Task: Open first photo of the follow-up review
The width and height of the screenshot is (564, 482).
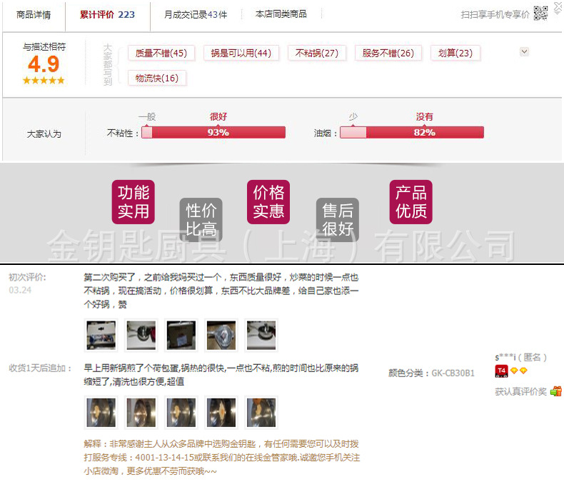Action: pyautogui.click(x=101, y=412)
